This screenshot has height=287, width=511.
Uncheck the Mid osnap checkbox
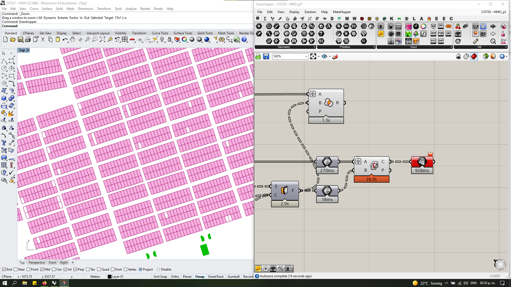[x=42, y=270]
